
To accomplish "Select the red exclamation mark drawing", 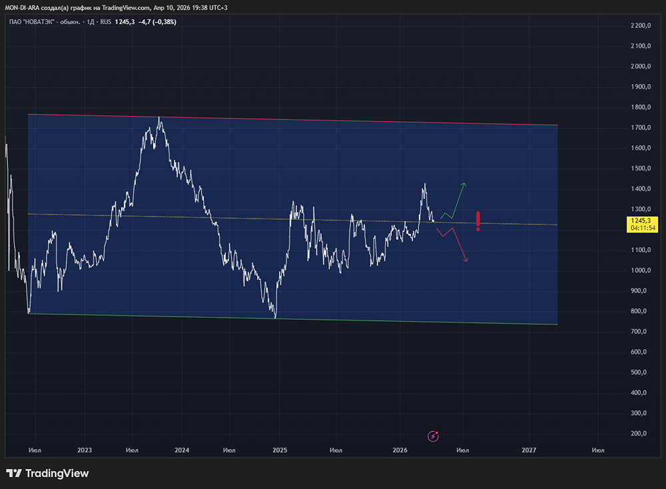I will tap(478, 221).
